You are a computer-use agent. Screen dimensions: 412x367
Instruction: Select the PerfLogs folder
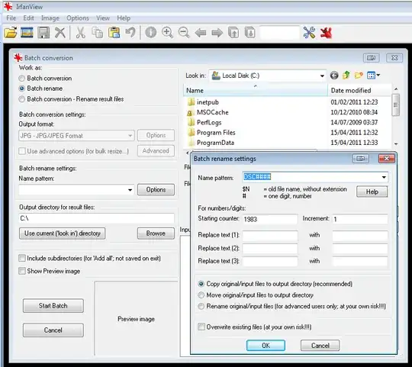pyautogui.click(x=209, y=122)
